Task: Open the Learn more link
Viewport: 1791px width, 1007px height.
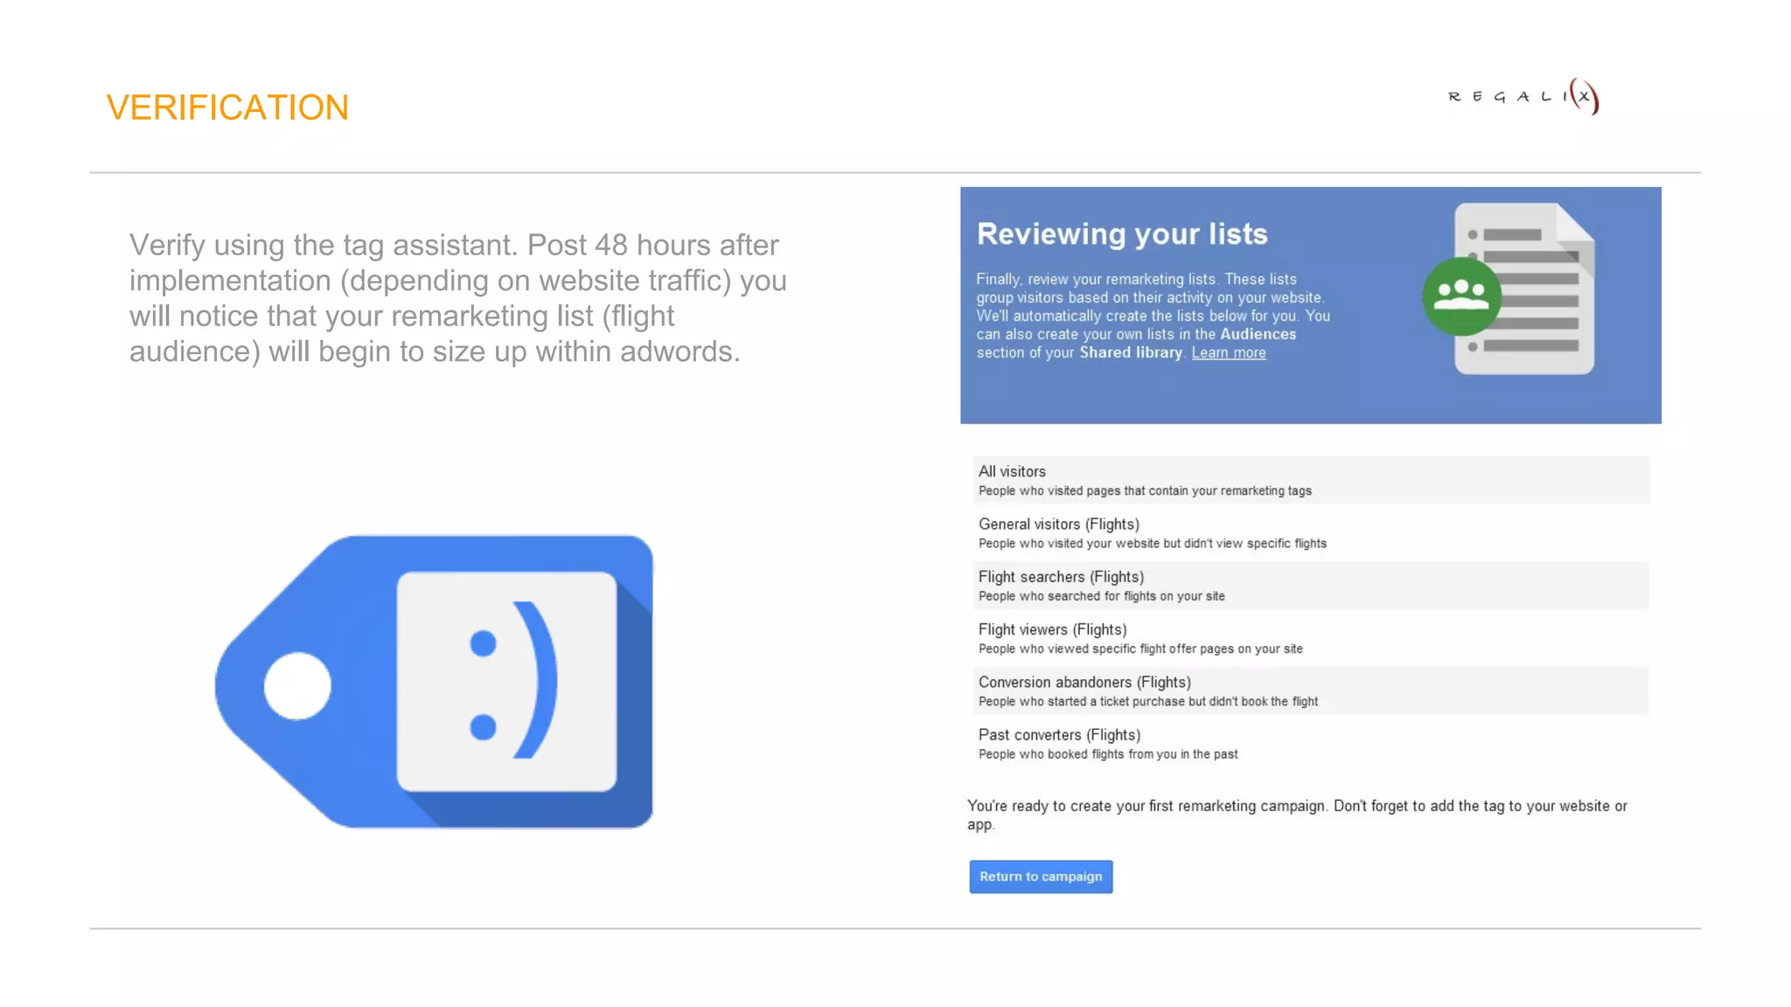Action: pyautogui.click(x=1228, y=352)
